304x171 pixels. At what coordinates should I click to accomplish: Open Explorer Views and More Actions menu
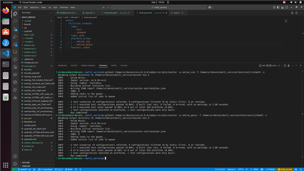click(51, 13)
